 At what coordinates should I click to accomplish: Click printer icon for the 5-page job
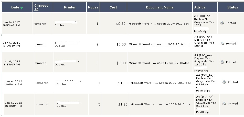224,104
